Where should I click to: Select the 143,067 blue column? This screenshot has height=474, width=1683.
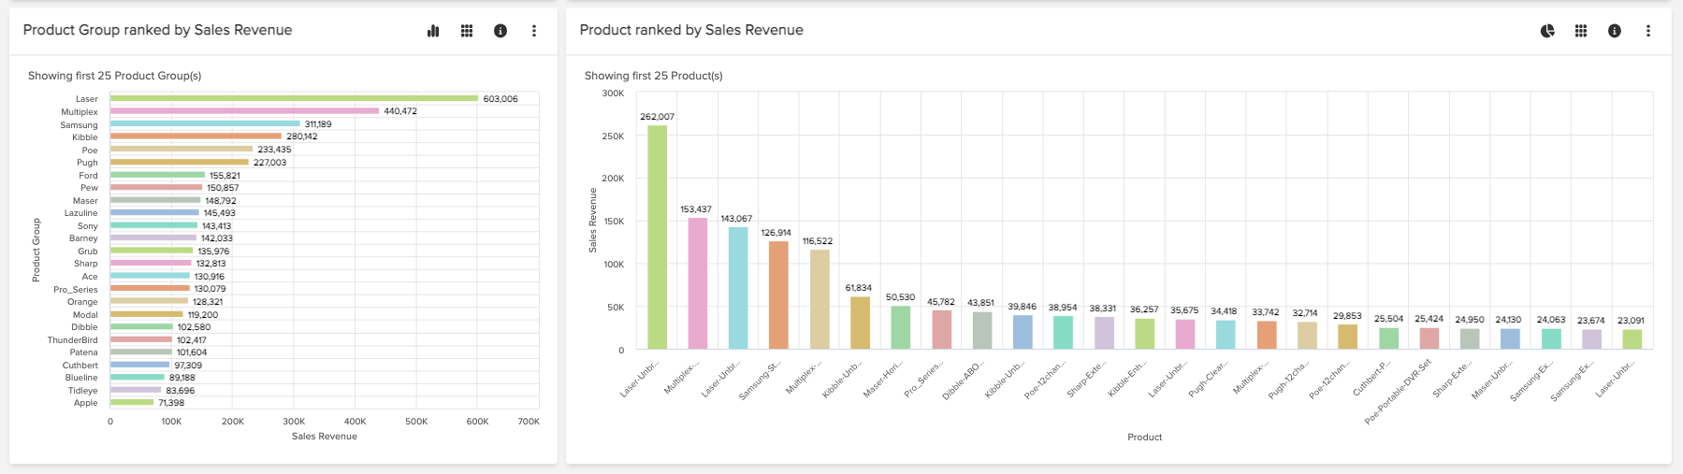click(x=738, y=289)
